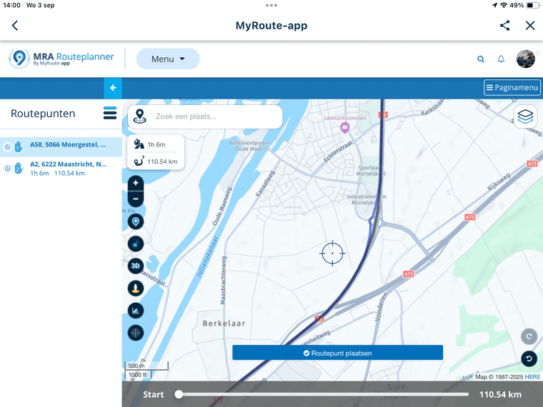The height and width of the screenshot is (407, 543).
Task: Click the Leonardusmolen map marker
Action: point(345,128)
